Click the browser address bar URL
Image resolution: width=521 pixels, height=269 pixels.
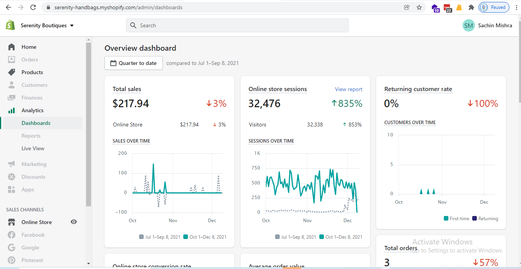[x=118, y=7]
